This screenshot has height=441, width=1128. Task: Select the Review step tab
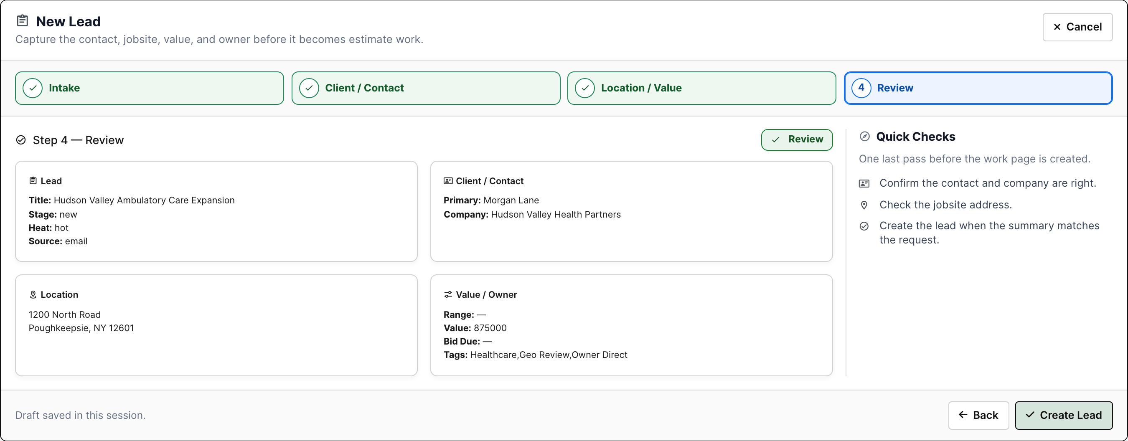(978, 88)
